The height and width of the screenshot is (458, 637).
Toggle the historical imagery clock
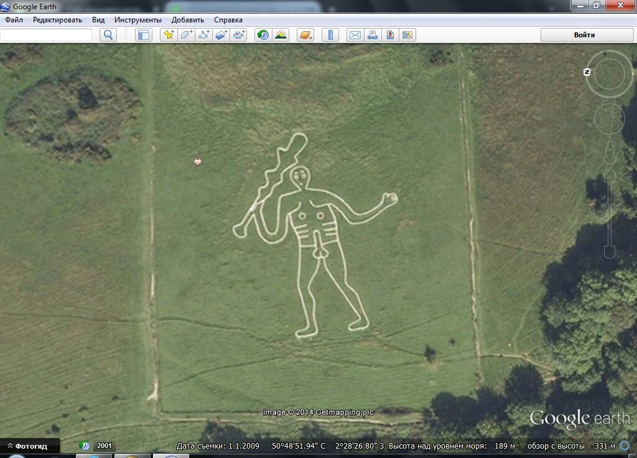click(x=263, y=35)
